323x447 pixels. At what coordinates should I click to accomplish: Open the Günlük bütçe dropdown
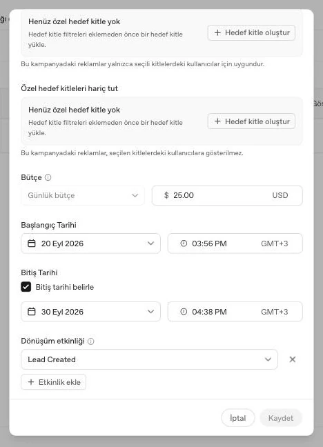click(x=83, y=196)
